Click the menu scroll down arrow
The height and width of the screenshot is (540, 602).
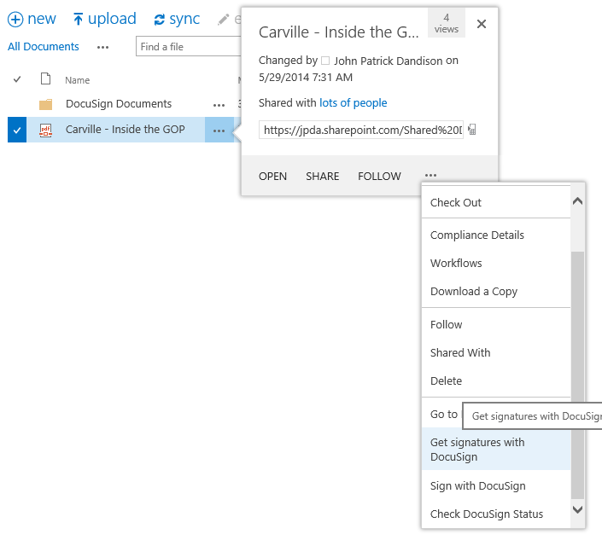click(x=577, y=509)
